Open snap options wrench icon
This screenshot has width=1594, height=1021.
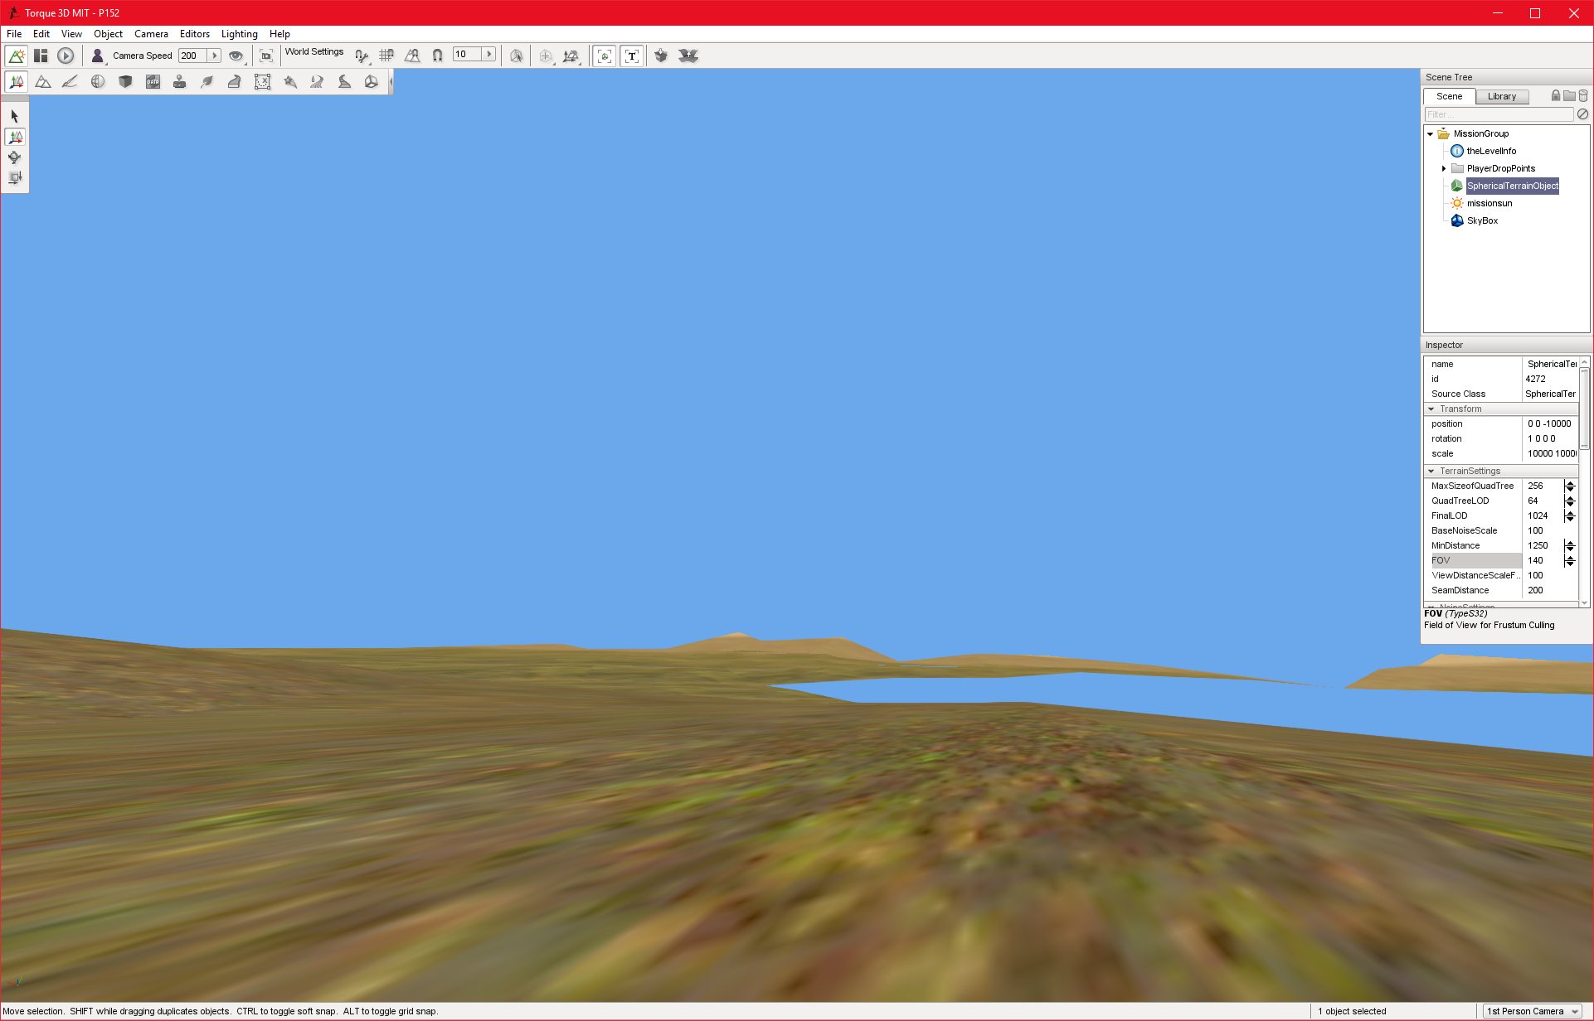[x=362, y=56]
